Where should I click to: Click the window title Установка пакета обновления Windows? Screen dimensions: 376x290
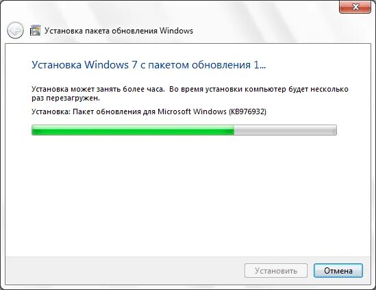click(x=118, y=31)
